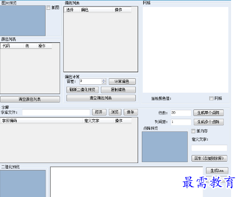239x197 pixels.
Task: Open font library with 打开 button
Action: pos(99,112)
